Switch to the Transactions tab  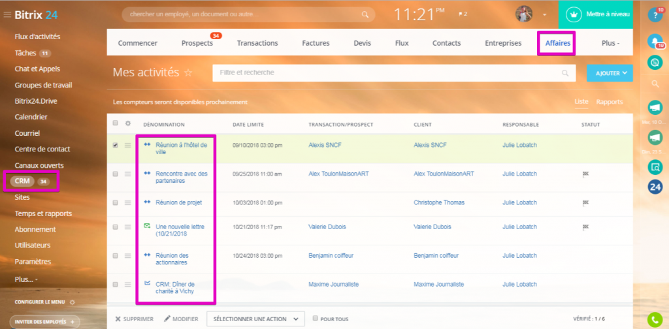click(257, 43)
